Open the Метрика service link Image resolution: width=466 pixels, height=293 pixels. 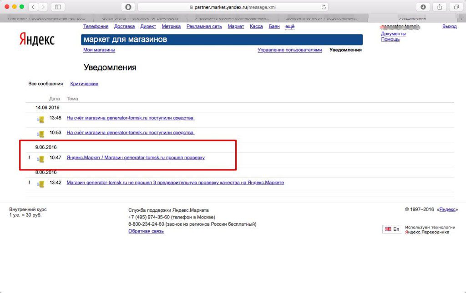(x=171, y=26)
